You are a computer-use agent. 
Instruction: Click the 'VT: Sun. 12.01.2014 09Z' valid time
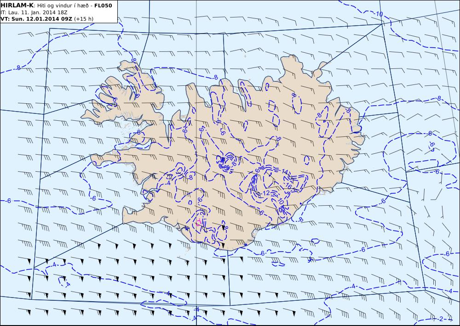[x=36, y=19]
